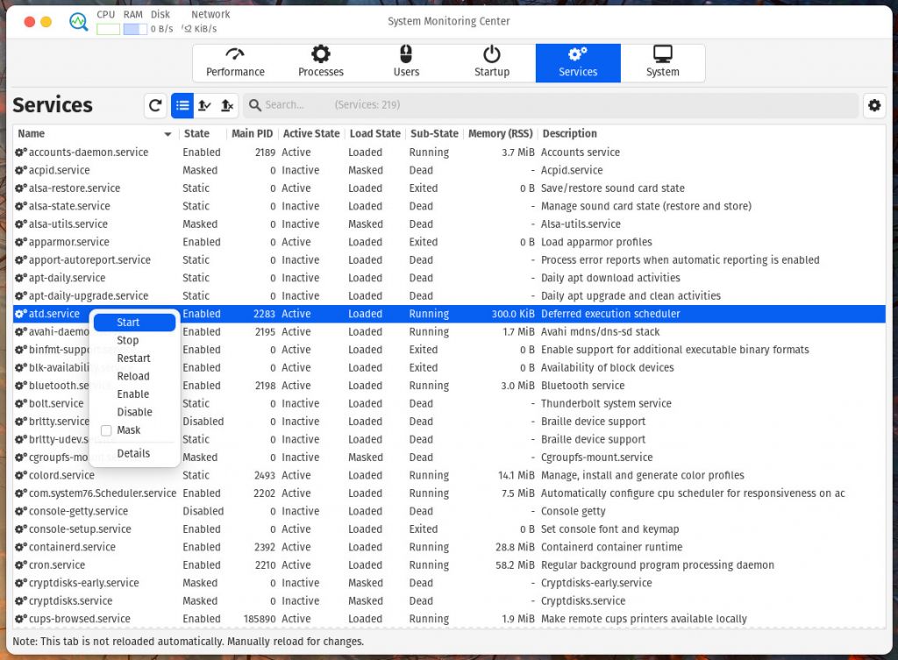Viewport: 898px width, 660px height.
Task: Click the Start command for atd.service
Action: 133,322
